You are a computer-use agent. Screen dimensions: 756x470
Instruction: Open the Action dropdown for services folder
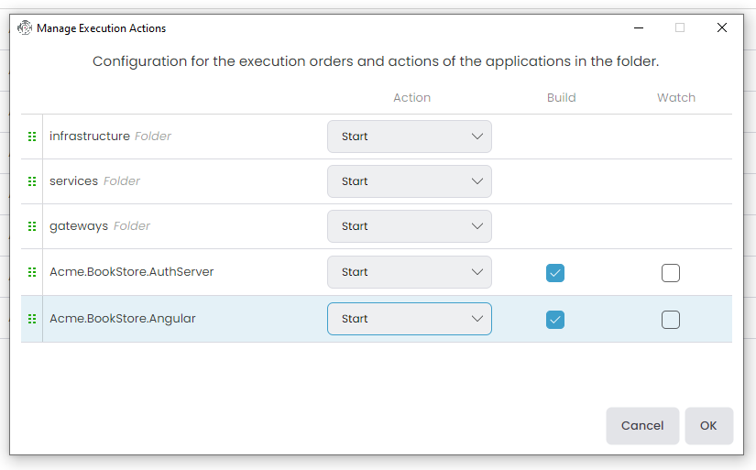409,181
